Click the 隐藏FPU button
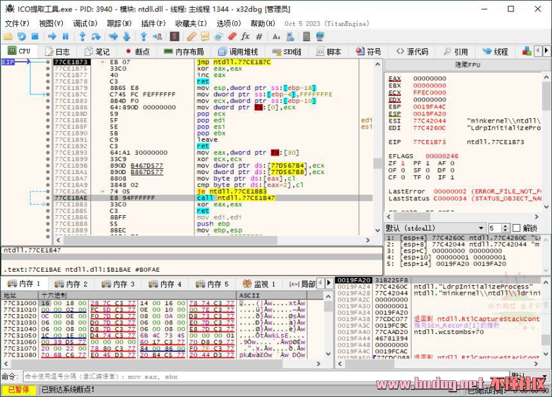552x397 pixels. click(x=467, y=65)
